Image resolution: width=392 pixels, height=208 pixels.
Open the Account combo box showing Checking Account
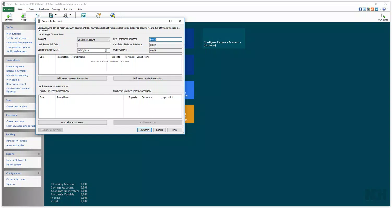(93, 40)
